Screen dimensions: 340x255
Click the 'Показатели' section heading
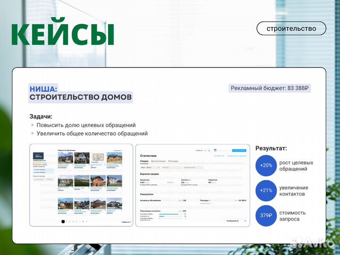point(146,194)
